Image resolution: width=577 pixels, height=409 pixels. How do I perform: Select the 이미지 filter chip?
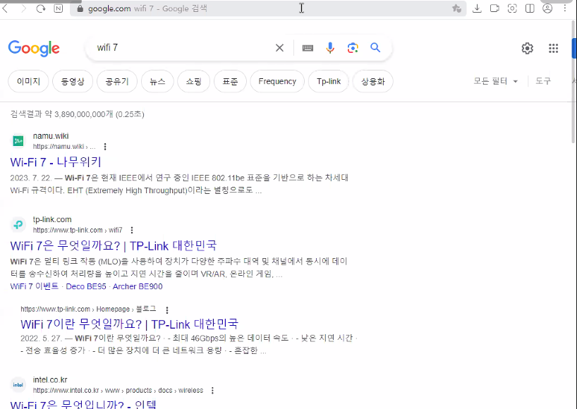tap(28, 81)
